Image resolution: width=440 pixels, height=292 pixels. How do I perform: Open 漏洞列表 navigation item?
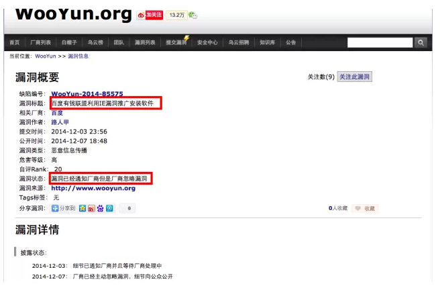[145, 42]
